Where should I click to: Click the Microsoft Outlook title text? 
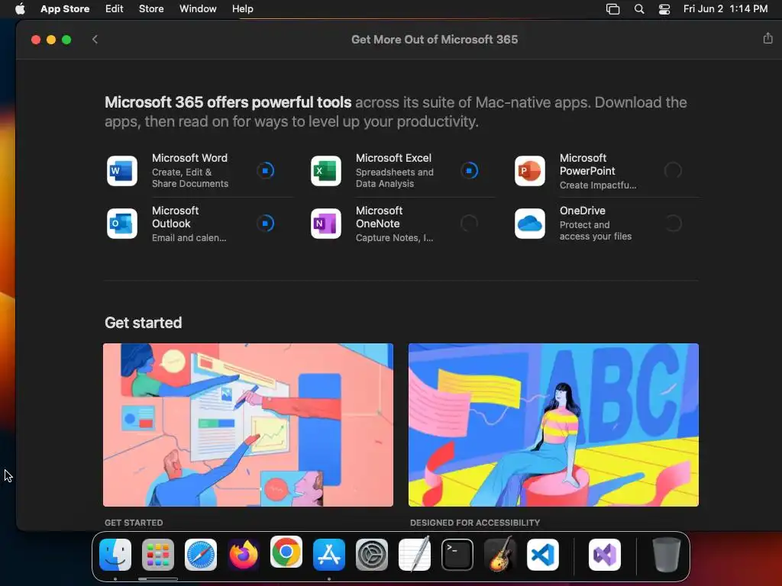[x=175, y=217]
